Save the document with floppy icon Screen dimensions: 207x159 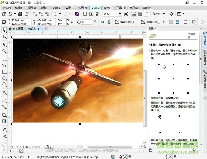[20, 14]
